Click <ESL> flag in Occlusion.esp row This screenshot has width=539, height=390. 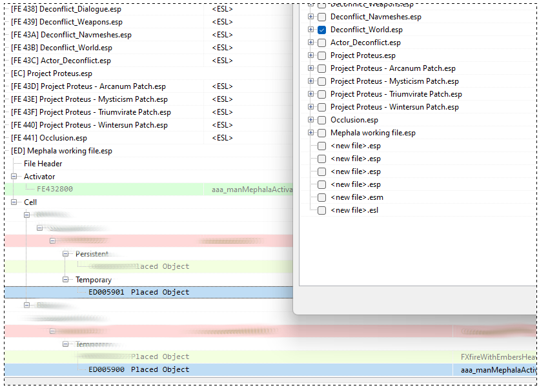[x=223, y=138]
